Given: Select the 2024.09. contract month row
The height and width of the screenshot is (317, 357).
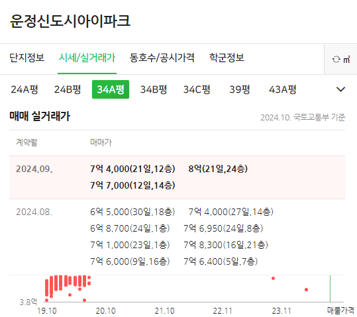Looking at the screenshot, I should [177, 177].
